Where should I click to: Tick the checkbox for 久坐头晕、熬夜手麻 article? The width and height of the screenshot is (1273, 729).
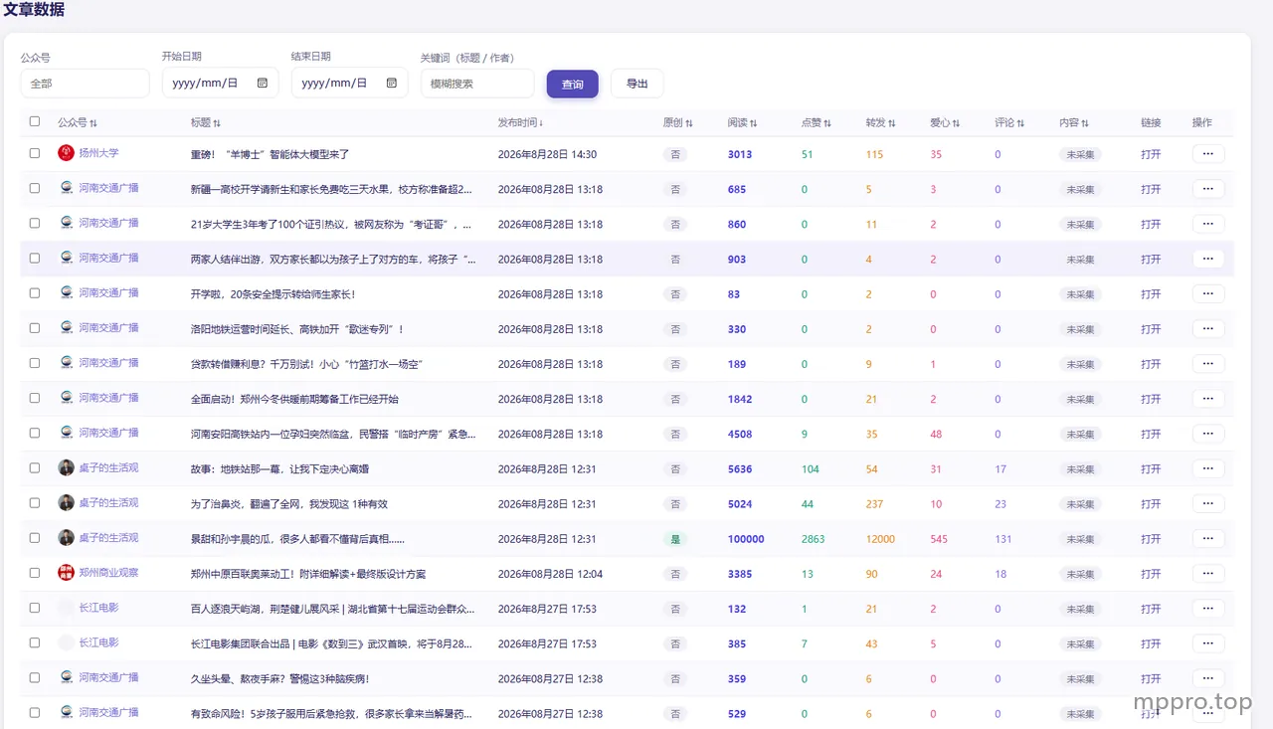(x=35, y=677)
